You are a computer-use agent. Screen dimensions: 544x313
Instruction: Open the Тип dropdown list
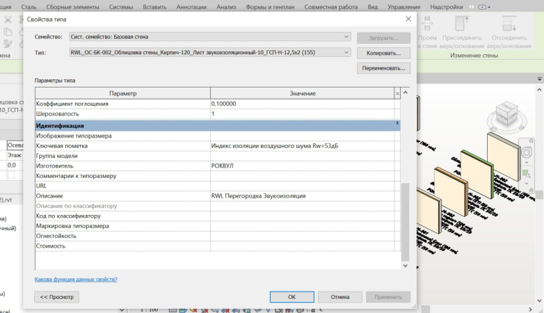click(x=346, y=52)
